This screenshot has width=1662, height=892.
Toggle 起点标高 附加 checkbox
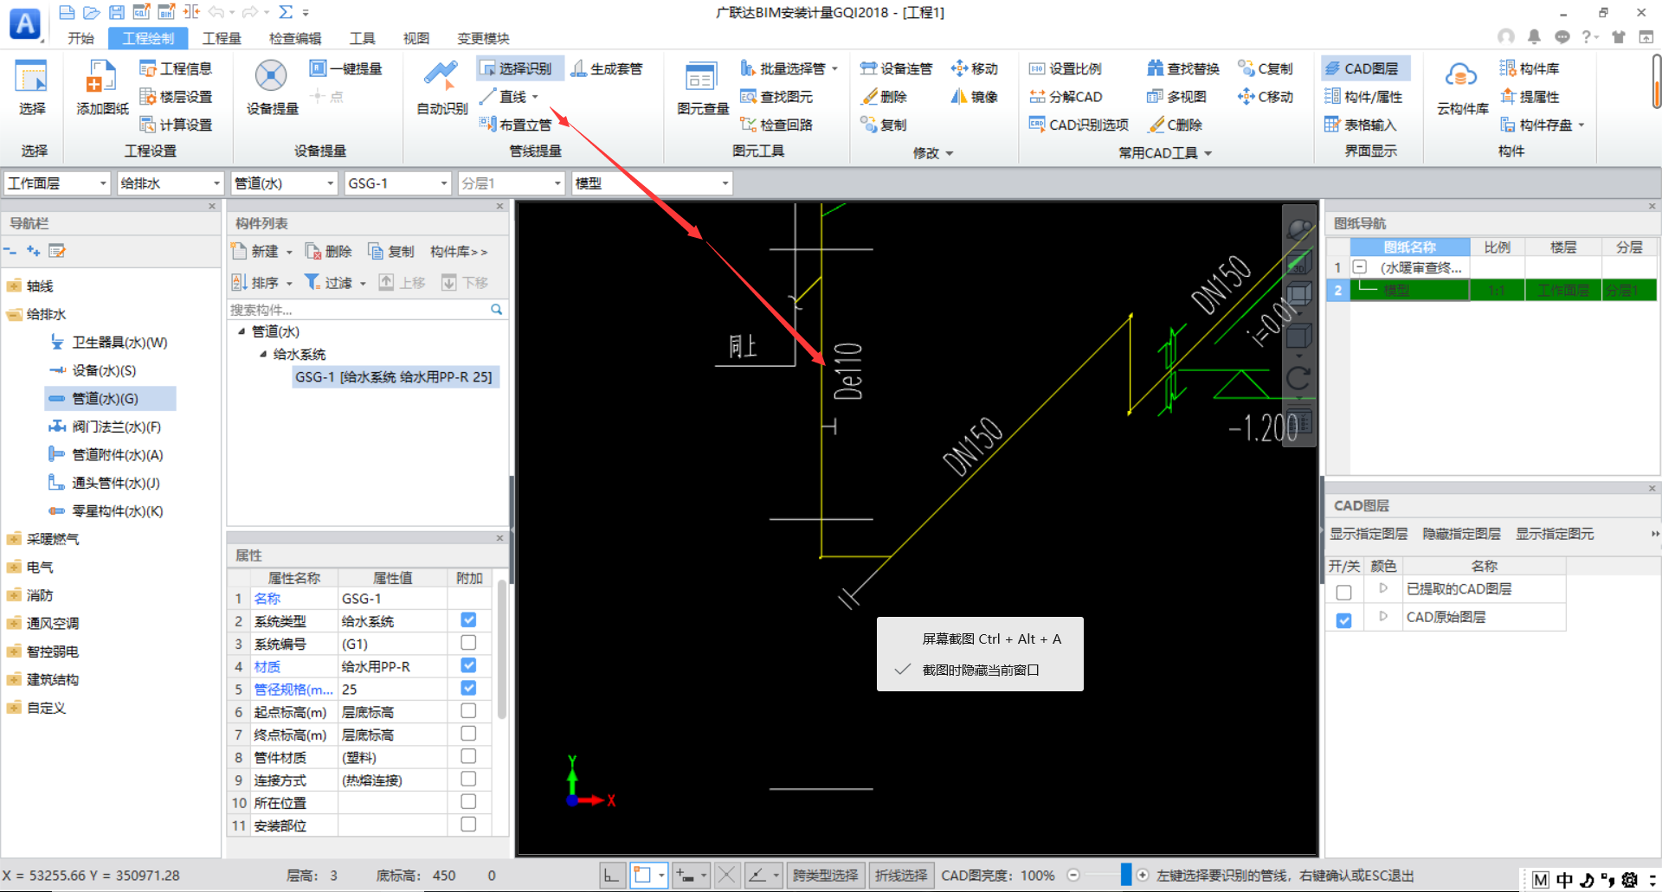coord(468,711)
